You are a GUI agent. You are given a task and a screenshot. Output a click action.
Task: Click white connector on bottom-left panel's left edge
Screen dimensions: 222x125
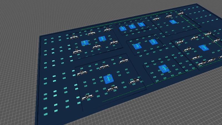(81, 73)
